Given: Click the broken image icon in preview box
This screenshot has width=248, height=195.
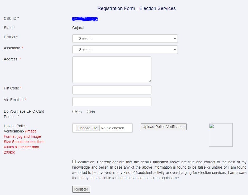Looking at the screenshot, I should 212,126.
